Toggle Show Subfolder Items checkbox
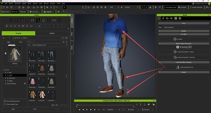The image size is (211, 113). point(5,101)
